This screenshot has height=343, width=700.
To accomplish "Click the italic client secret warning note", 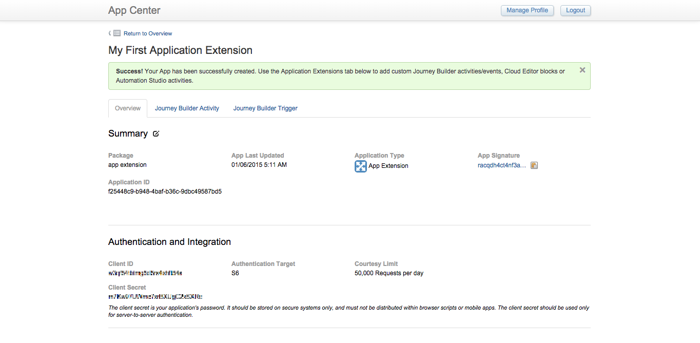I will coord(349,312).
